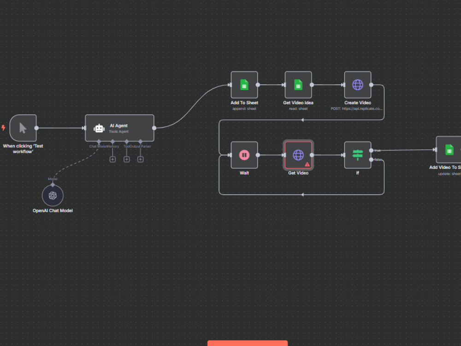Click the Add To Sheet output handle
The width and height of the screenshot is (461, 346).
(x=258, y=85)
